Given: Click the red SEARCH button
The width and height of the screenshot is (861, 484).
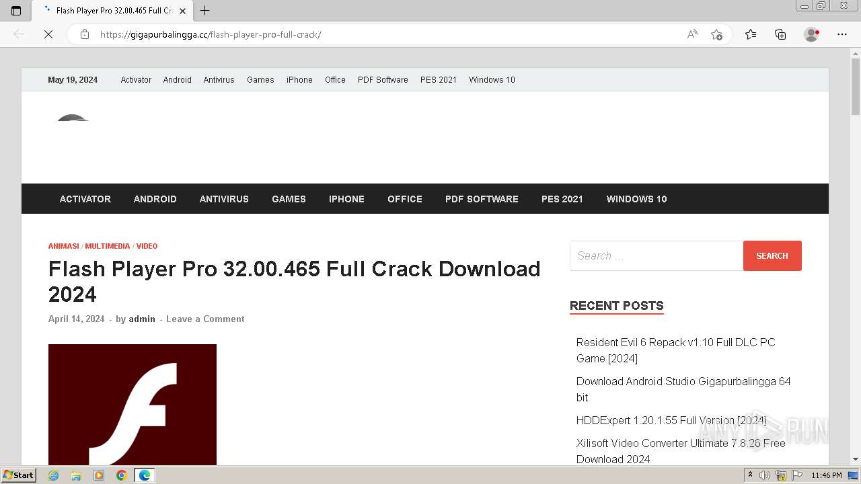Looking at the screenshot, I should click(772, 255).
